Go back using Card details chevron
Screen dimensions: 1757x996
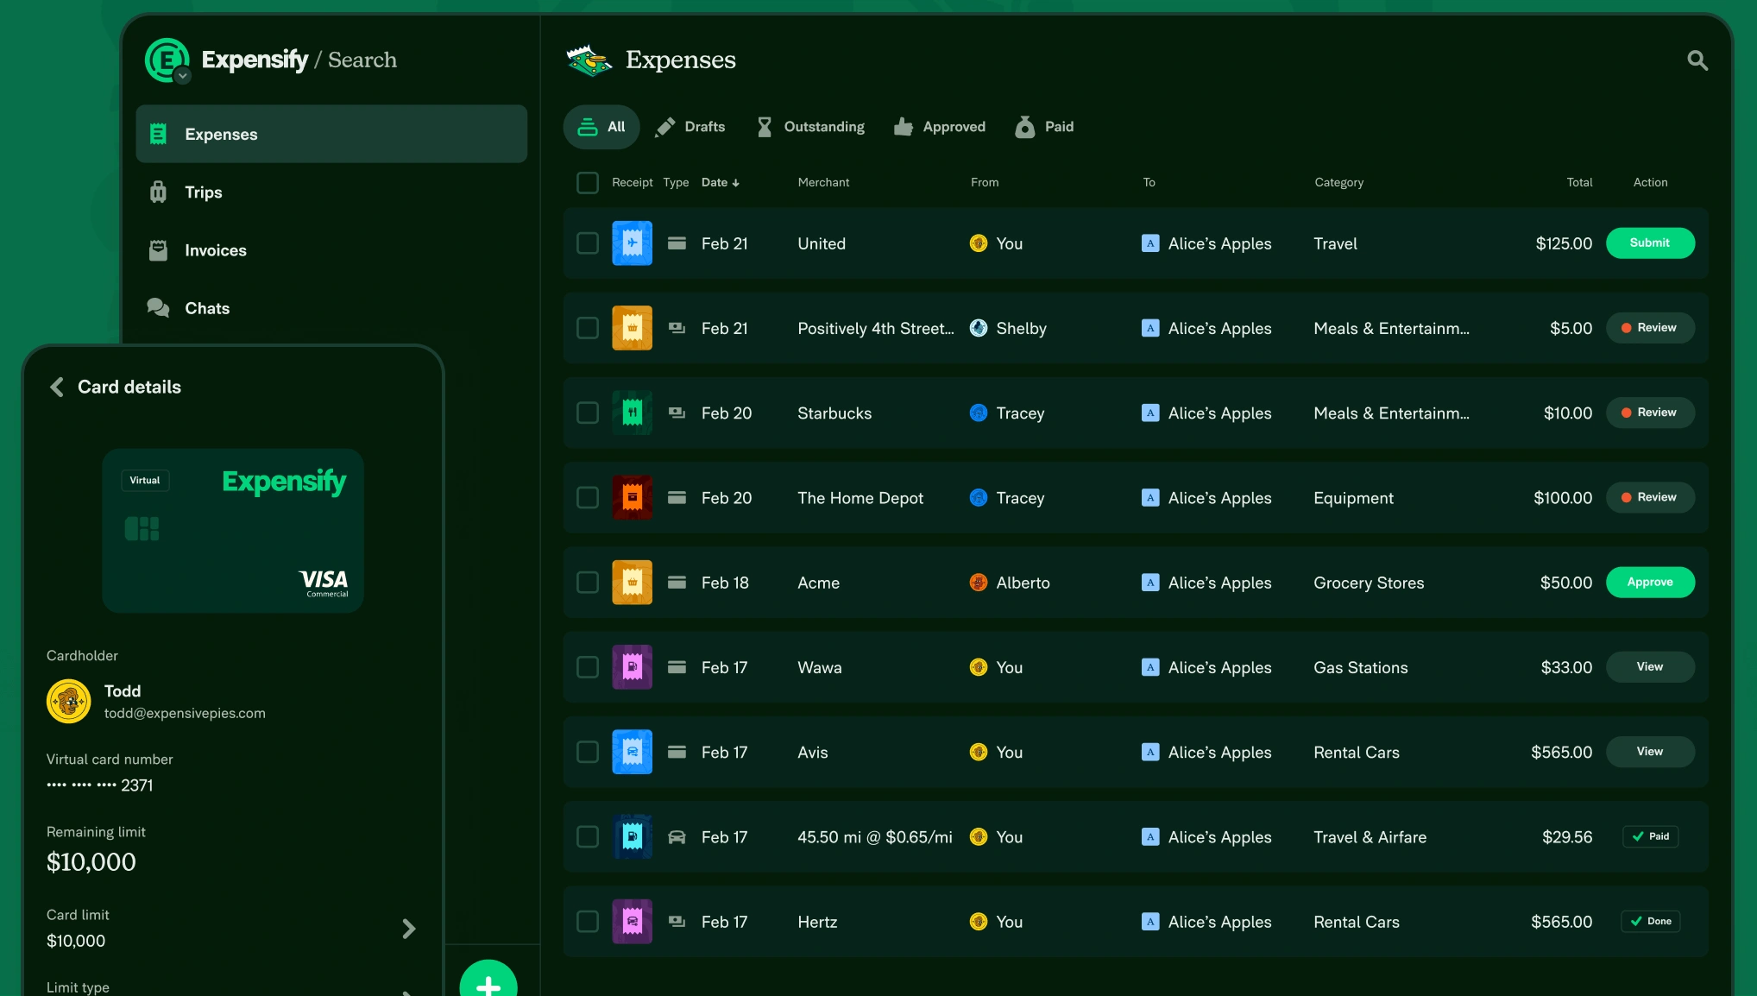coord(57,387)
